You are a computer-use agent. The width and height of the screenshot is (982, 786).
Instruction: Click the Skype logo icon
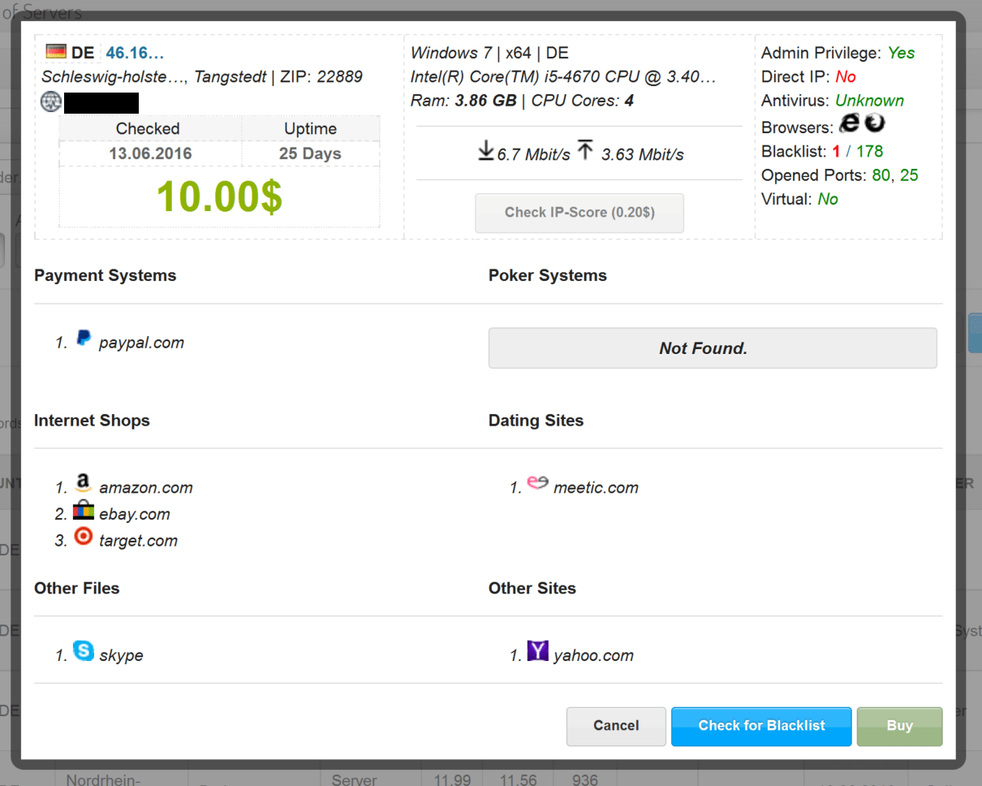[84, 650]
